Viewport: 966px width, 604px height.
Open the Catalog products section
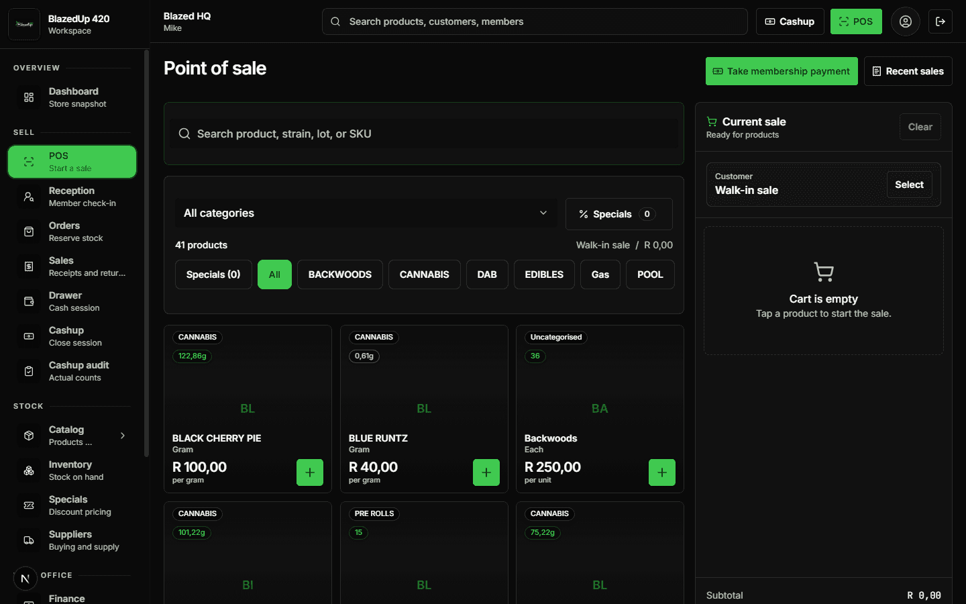(72, 436)
